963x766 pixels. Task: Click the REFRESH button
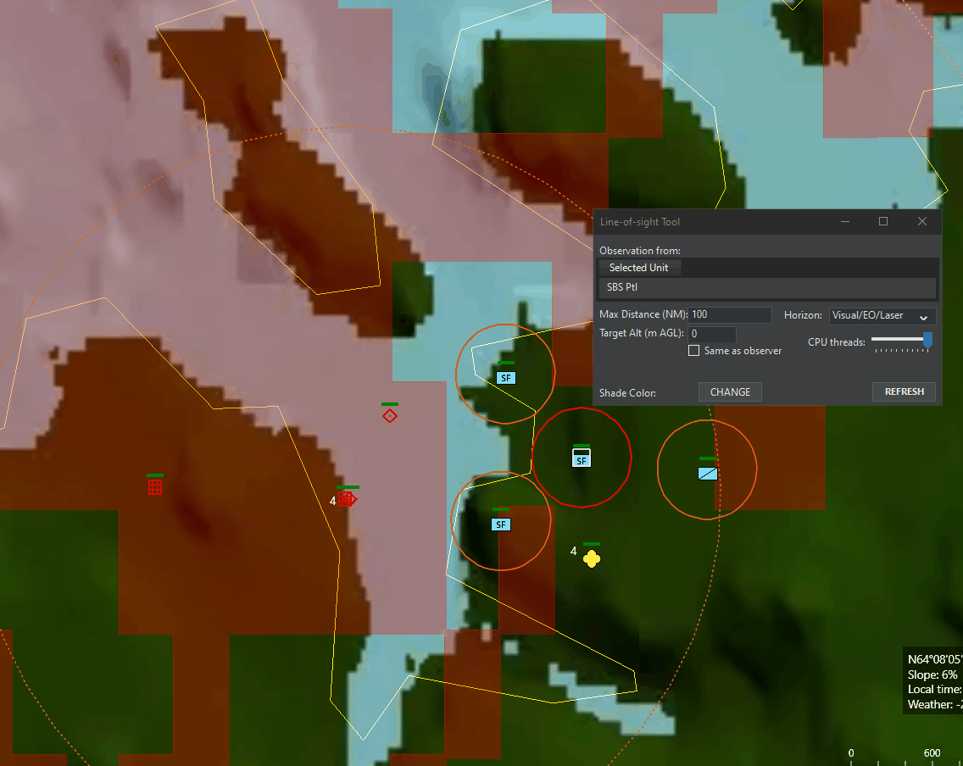click(904, 391)
